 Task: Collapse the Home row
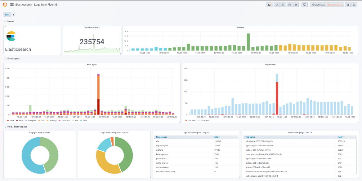[9, 21]
